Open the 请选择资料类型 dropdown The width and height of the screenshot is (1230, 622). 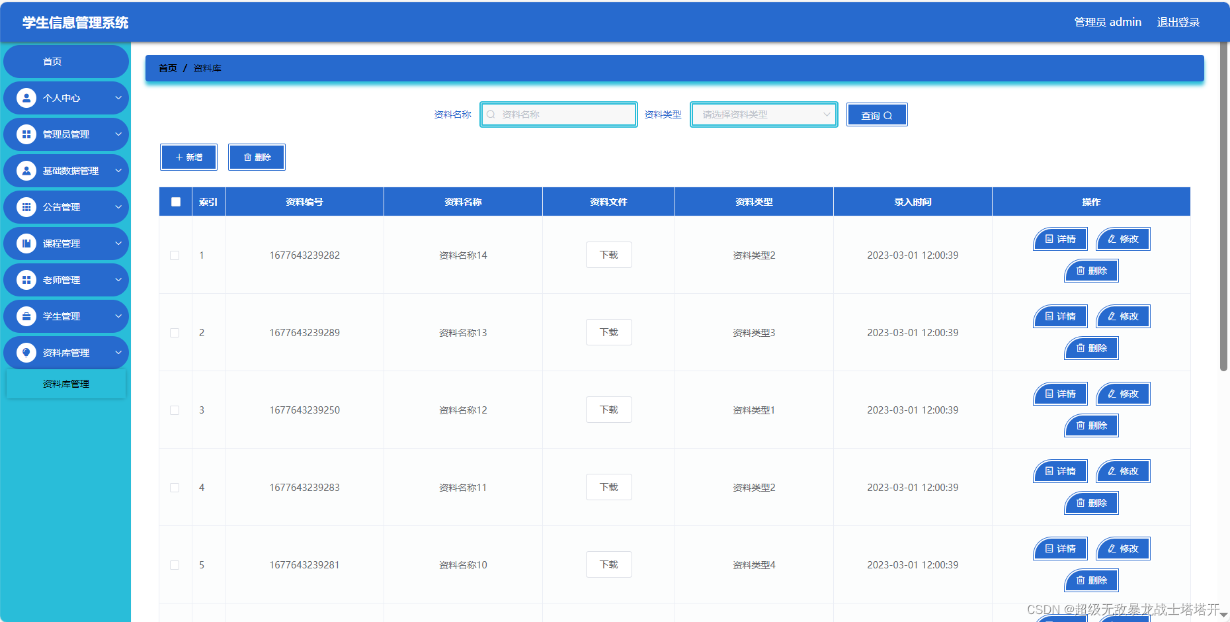coord(764,114)
